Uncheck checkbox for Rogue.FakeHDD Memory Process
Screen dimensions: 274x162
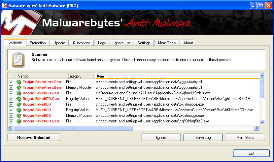pyautogui.click(x=11, y=115)
